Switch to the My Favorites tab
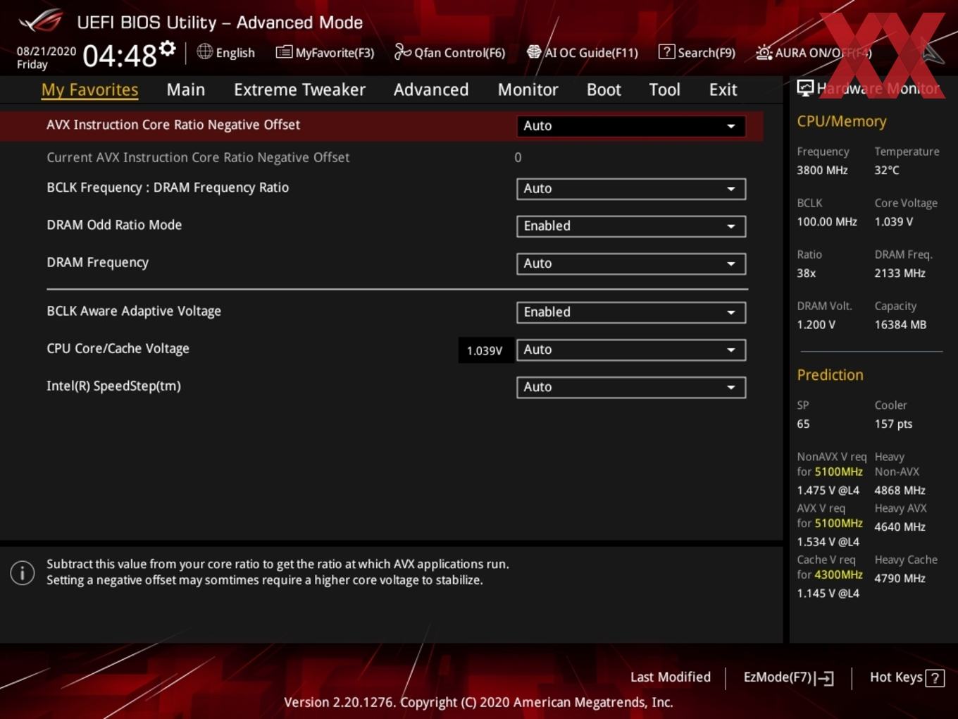 (89, 90)
